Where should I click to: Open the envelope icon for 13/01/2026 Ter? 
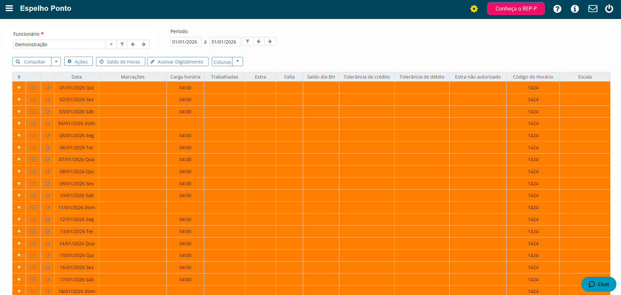tap(33, 231)
